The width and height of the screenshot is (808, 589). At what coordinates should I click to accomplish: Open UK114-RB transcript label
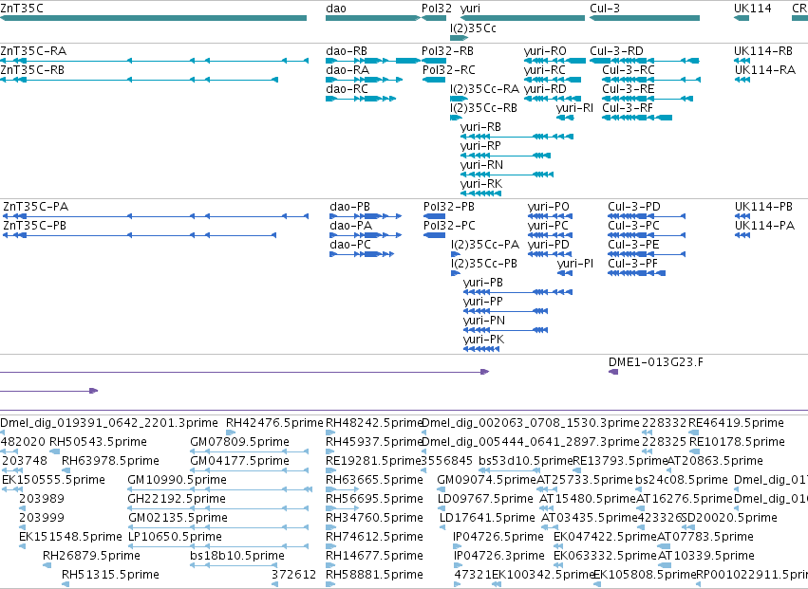coord(763,51)
